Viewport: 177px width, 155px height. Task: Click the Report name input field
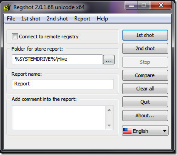(x=63, y=84)
